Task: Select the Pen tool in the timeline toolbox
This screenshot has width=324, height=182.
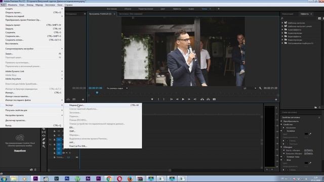Action: pyautogui.click(x=44, y=140)
